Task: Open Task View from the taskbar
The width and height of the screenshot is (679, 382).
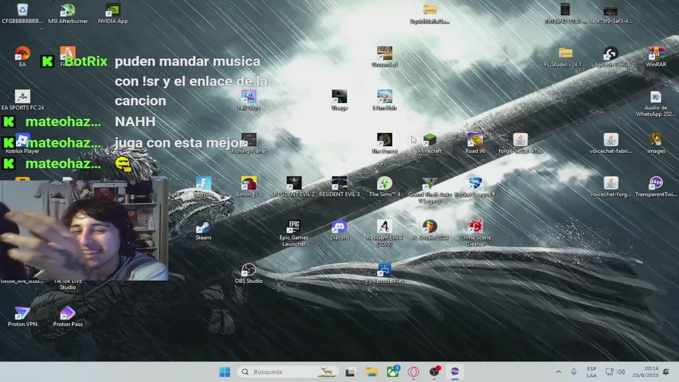Action: (350, 372)
